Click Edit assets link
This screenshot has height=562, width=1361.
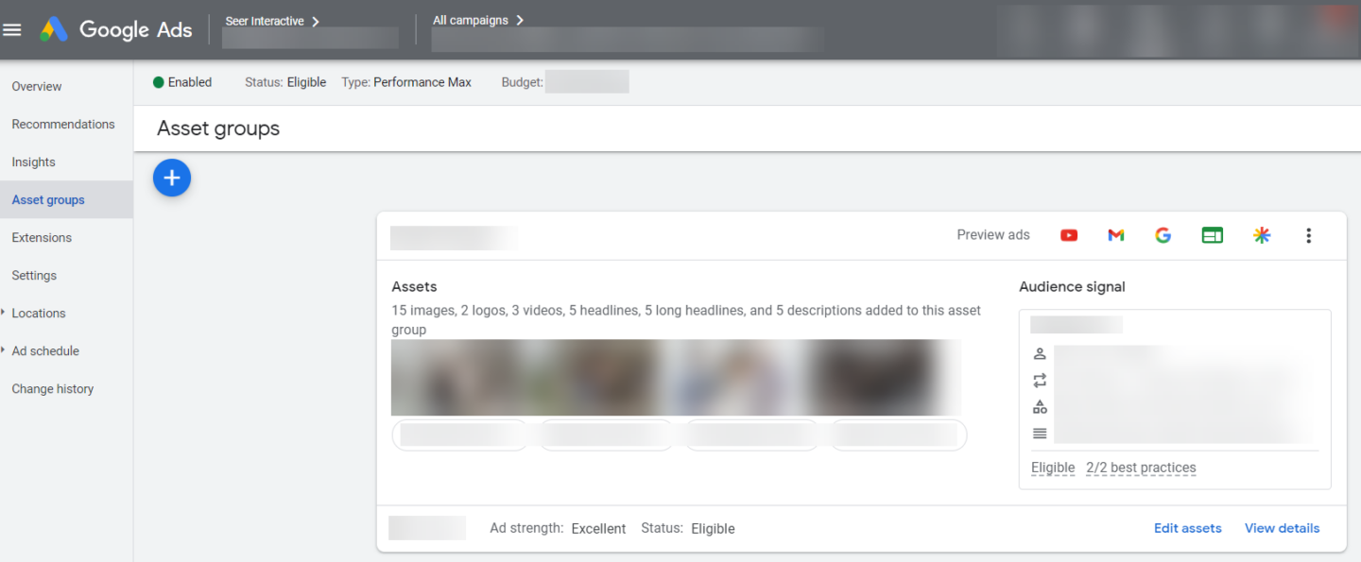click(x=1188, y=528)
